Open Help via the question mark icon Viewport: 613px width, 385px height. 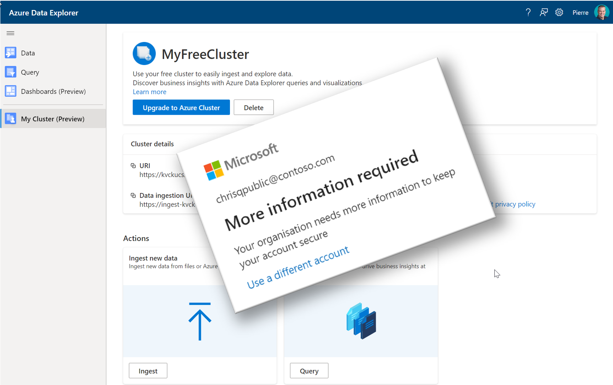[528, 12]
